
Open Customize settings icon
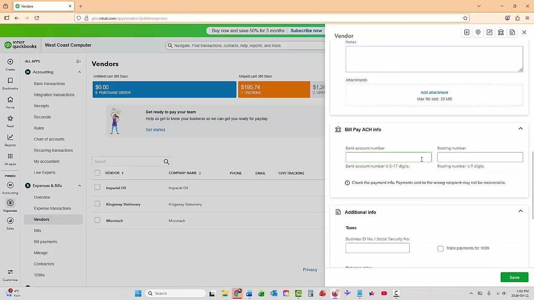[10, 272]
